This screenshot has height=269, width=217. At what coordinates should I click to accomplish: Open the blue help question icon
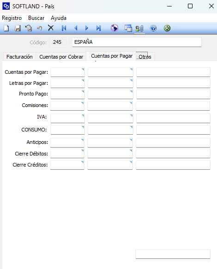[153, 28]
